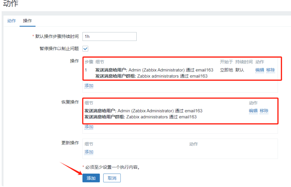Click step number 1 in 操作 table
The height and width of the screenshot is (187, 291).
coord(86,70)
